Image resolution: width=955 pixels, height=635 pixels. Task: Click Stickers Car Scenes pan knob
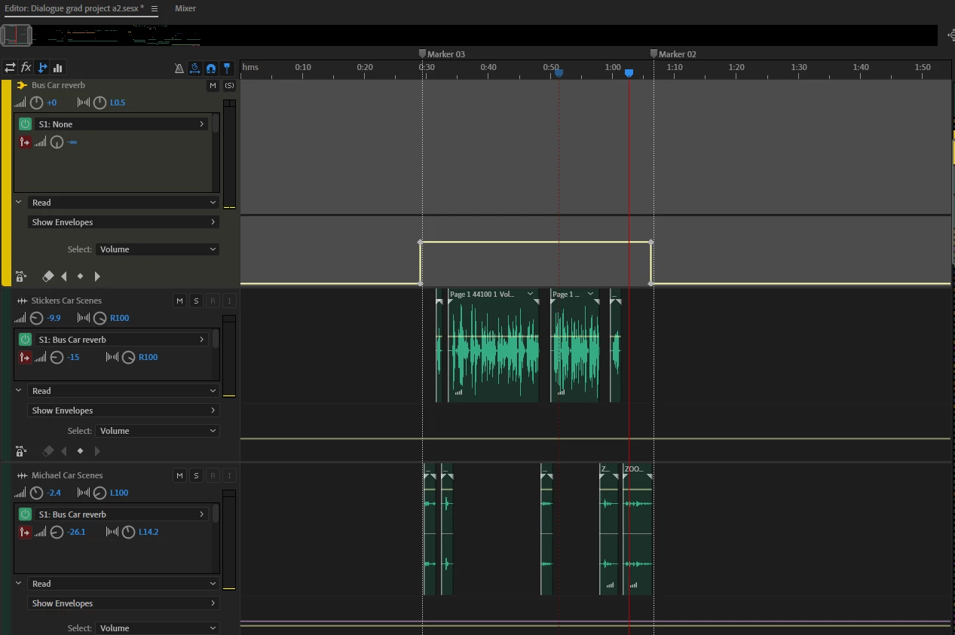pos(99,318)
